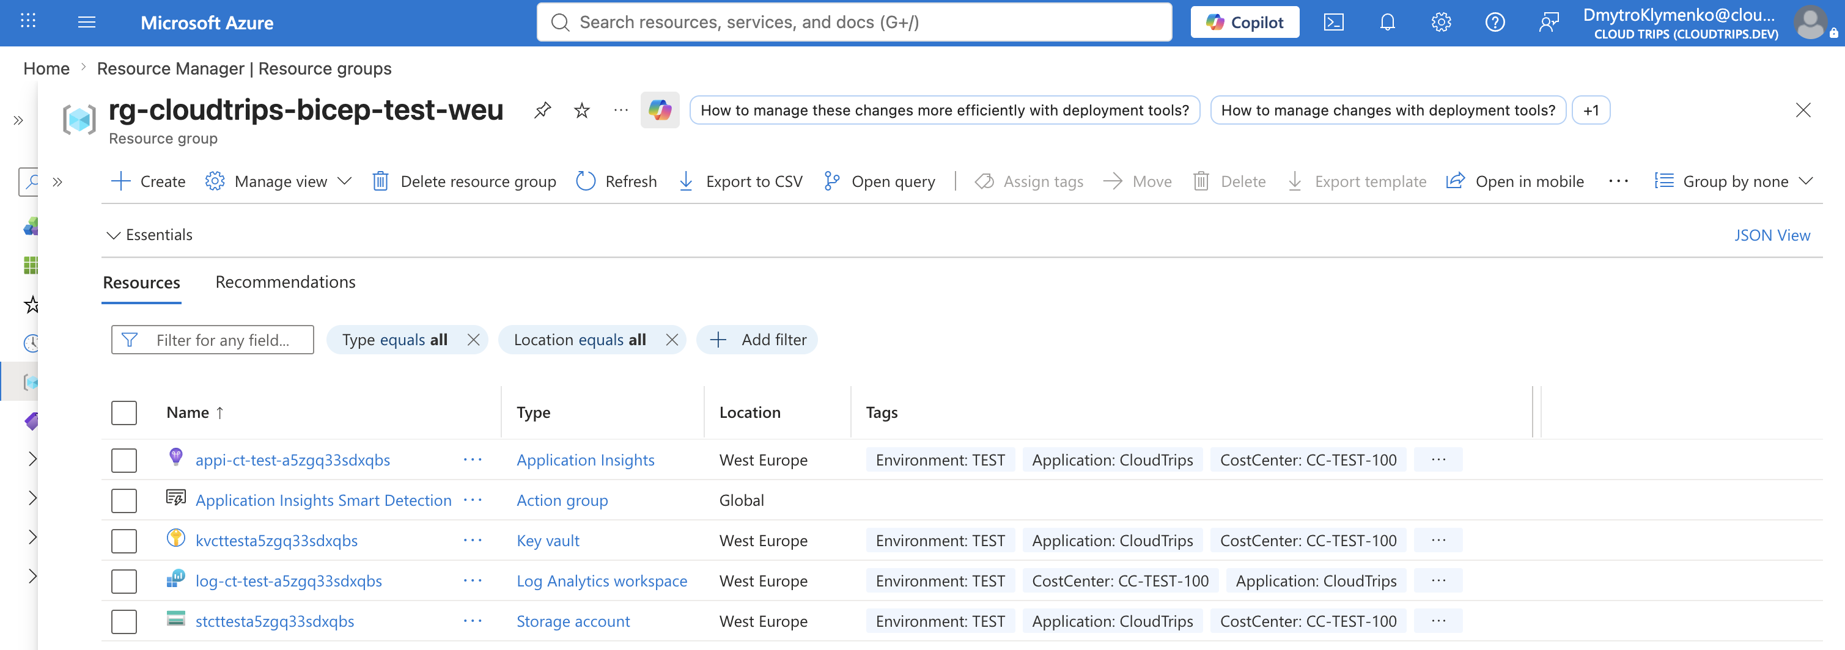Open context menu for log-ct-test-a5zgq33sdxqbs
Viewport: 1845px width, 650px height.
pos(473,580)
